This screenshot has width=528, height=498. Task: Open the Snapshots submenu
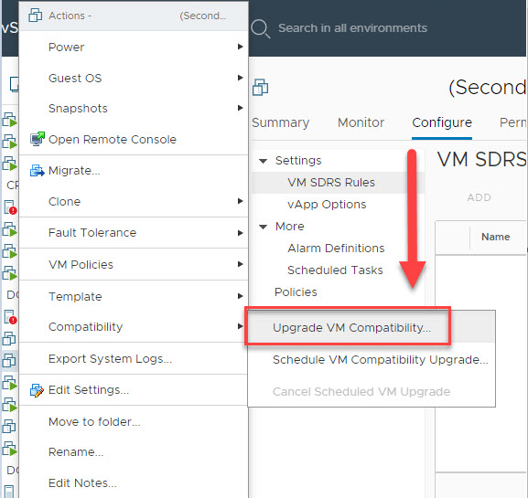point(134,108)
